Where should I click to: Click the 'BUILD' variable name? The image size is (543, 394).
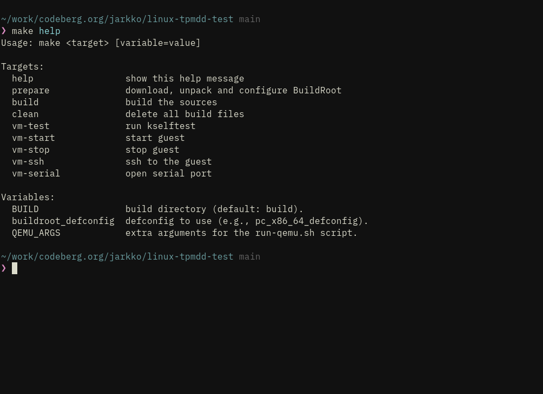point(25,209)
